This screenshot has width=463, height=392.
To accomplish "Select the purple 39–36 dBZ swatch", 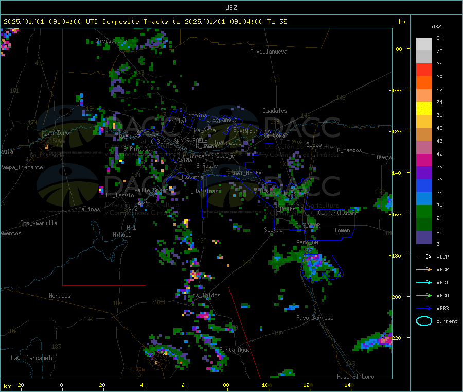I will click(424, 173).
